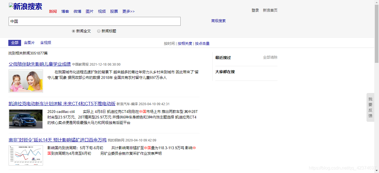Open the 视频 search category
The width and height of the screenshot is (379, 173).
tap(102, 11)
